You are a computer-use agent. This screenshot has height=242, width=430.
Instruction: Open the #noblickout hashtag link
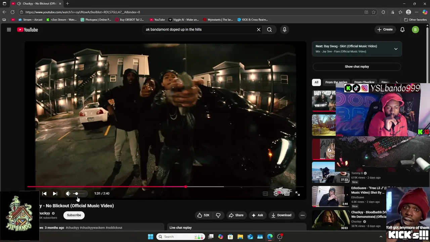[x=114, y=228]
